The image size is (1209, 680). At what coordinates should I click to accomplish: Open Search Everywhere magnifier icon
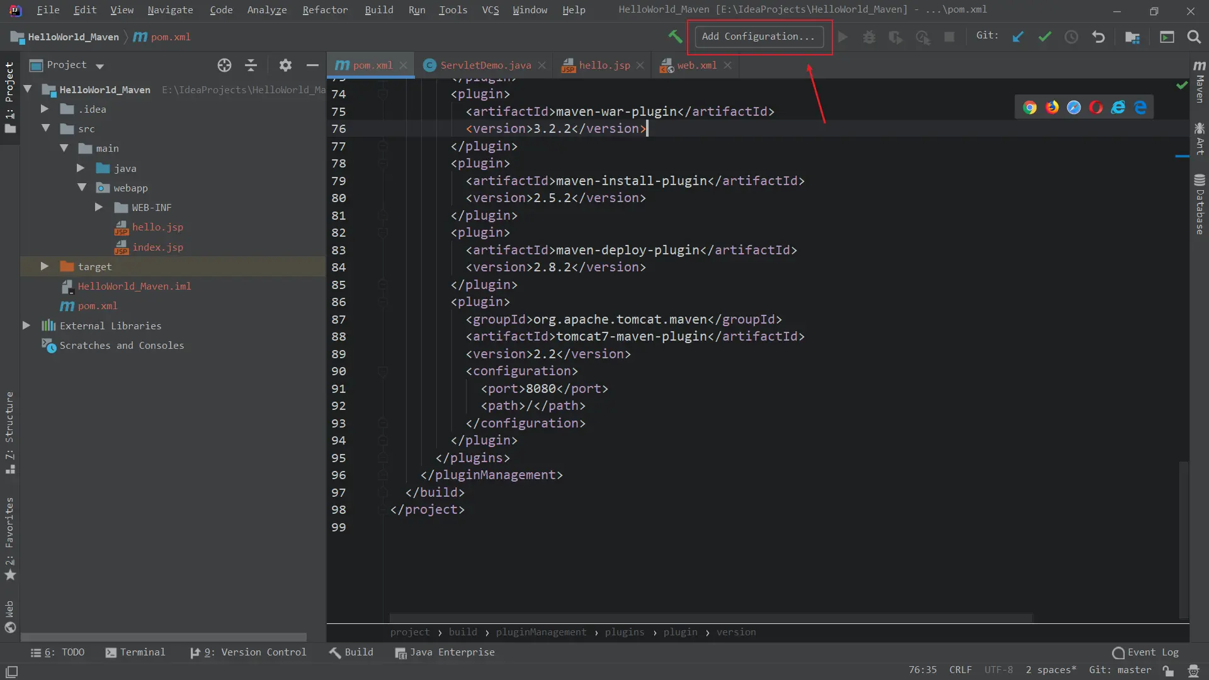coord(1194,37)
